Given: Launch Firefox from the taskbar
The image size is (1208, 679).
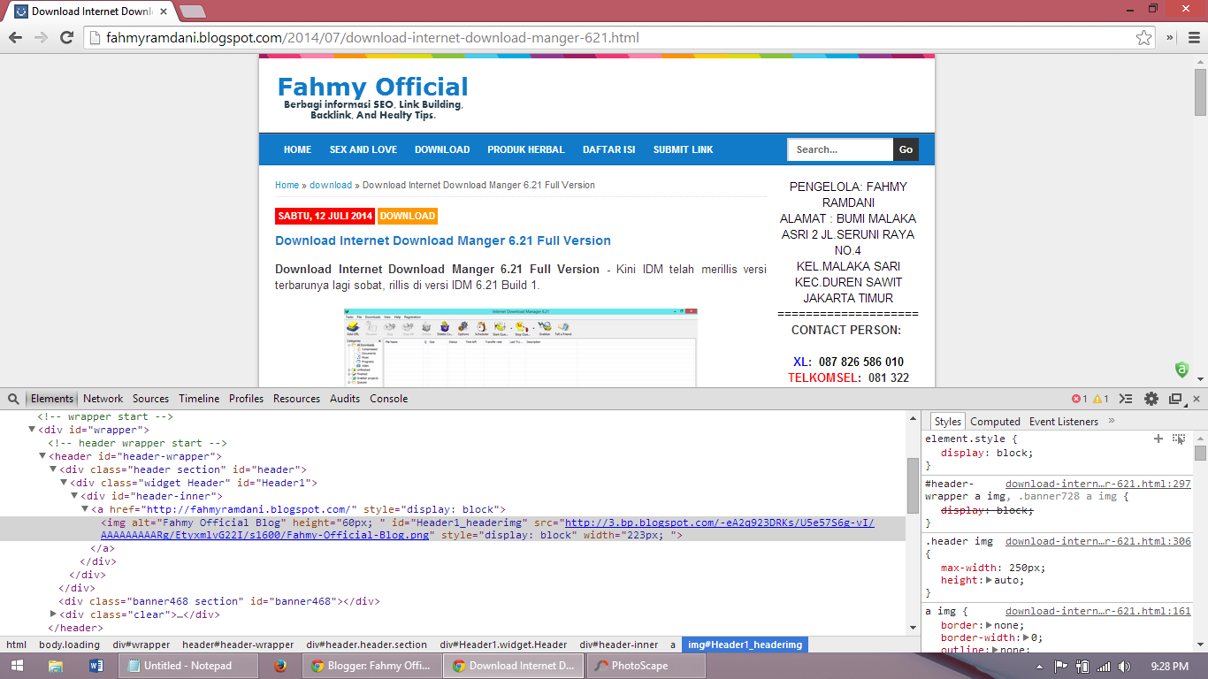Looking at the screenshot, I should click(x=280, y=666).
